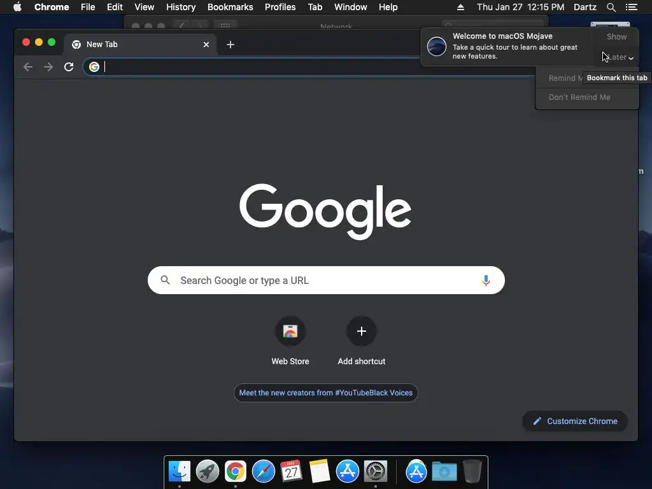652x489 pixels.
Task: Open Notes from the Dock
Action: (x=320, y=471)
